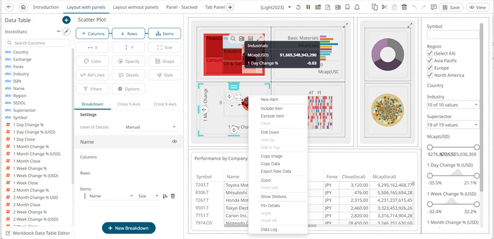The width and height of the screenshot is (494, 239).
Task: Click the home icon in the top bar
Action: pyautogui.click(x=23, y=7)
